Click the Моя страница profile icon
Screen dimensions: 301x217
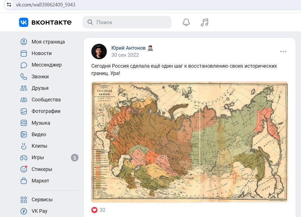[24, 42]
